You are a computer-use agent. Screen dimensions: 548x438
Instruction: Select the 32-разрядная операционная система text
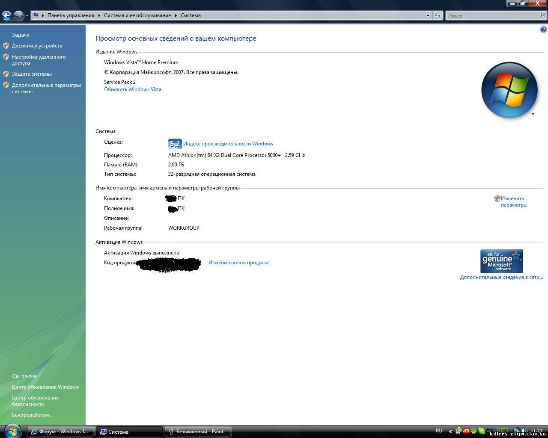click(211, 174)
